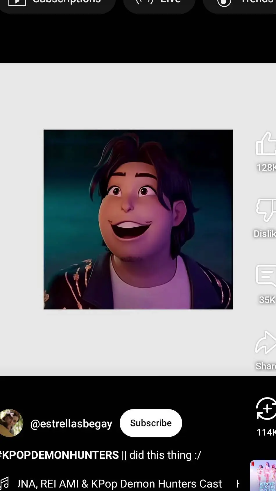The width and height of the screenshot is (276, 491).
Task: Click the Trends icon in top chips
Action: point(224,2)
